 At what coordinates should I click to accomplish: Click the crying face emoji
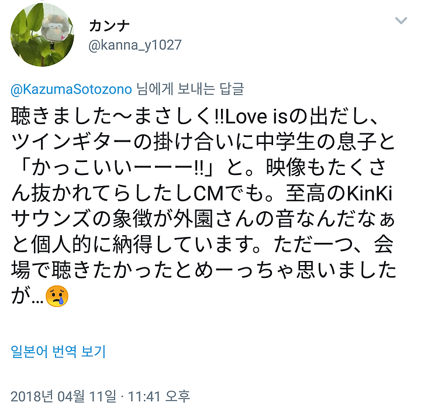(x=57, y=296)
